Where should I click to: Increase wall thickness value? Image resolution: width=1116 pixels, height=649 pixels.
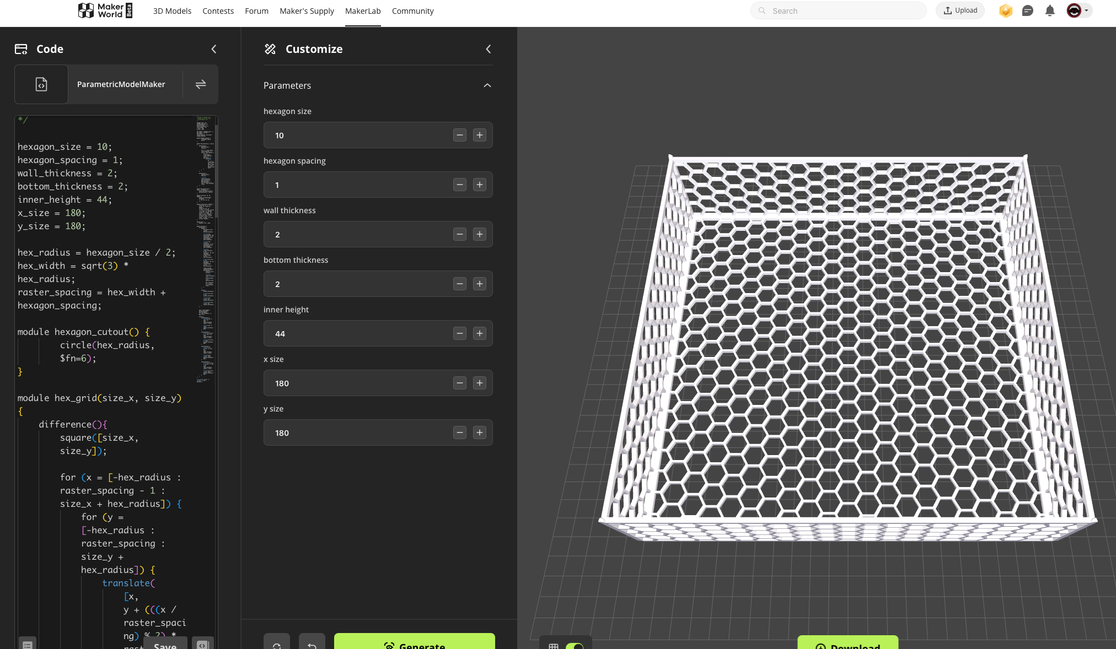tap(480, 234)
